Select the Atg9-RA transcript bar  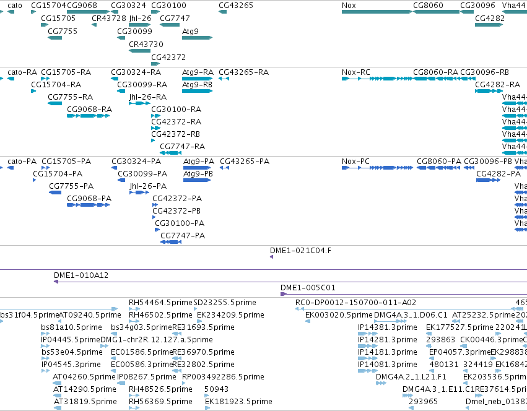(x=198, y=79)
